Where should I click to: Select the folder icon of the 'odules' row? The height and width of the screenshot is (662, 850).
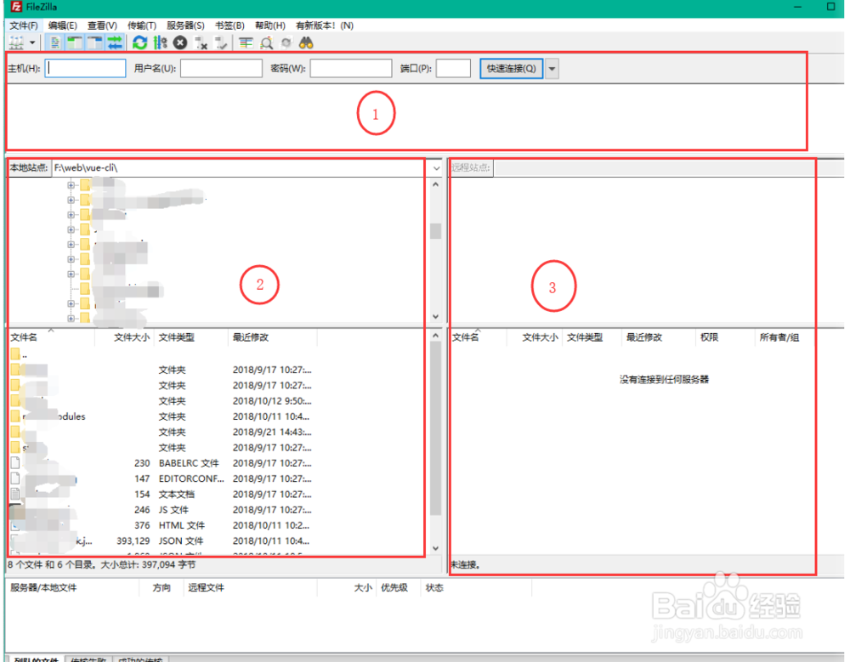coord(15,416)
